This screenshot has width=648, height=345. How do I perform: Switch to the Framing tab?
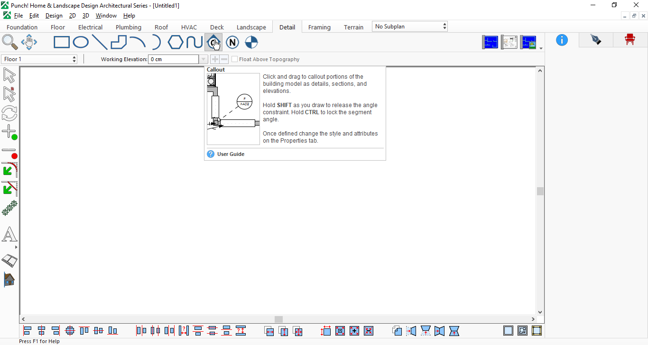tap(319, 27)
